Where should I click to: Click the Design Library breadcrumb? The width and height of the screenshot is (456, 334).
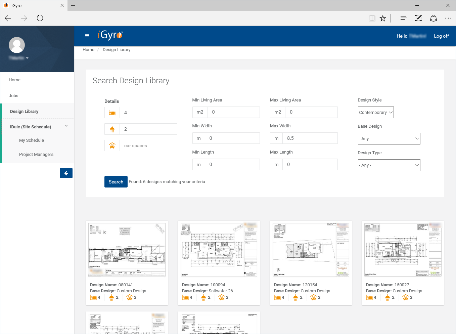[x=117, y=50]
